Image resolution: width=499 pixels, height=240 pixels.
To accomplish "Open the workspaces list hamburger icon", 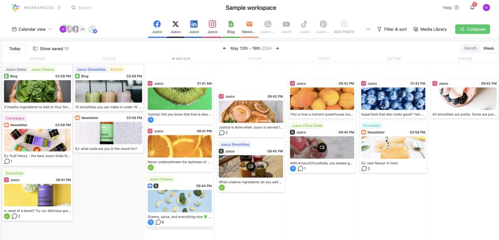I will pos(59,7).
